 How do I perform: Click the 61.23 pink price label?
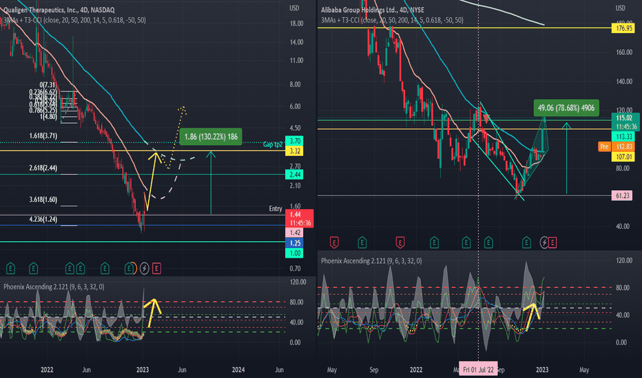coord(623,196)
